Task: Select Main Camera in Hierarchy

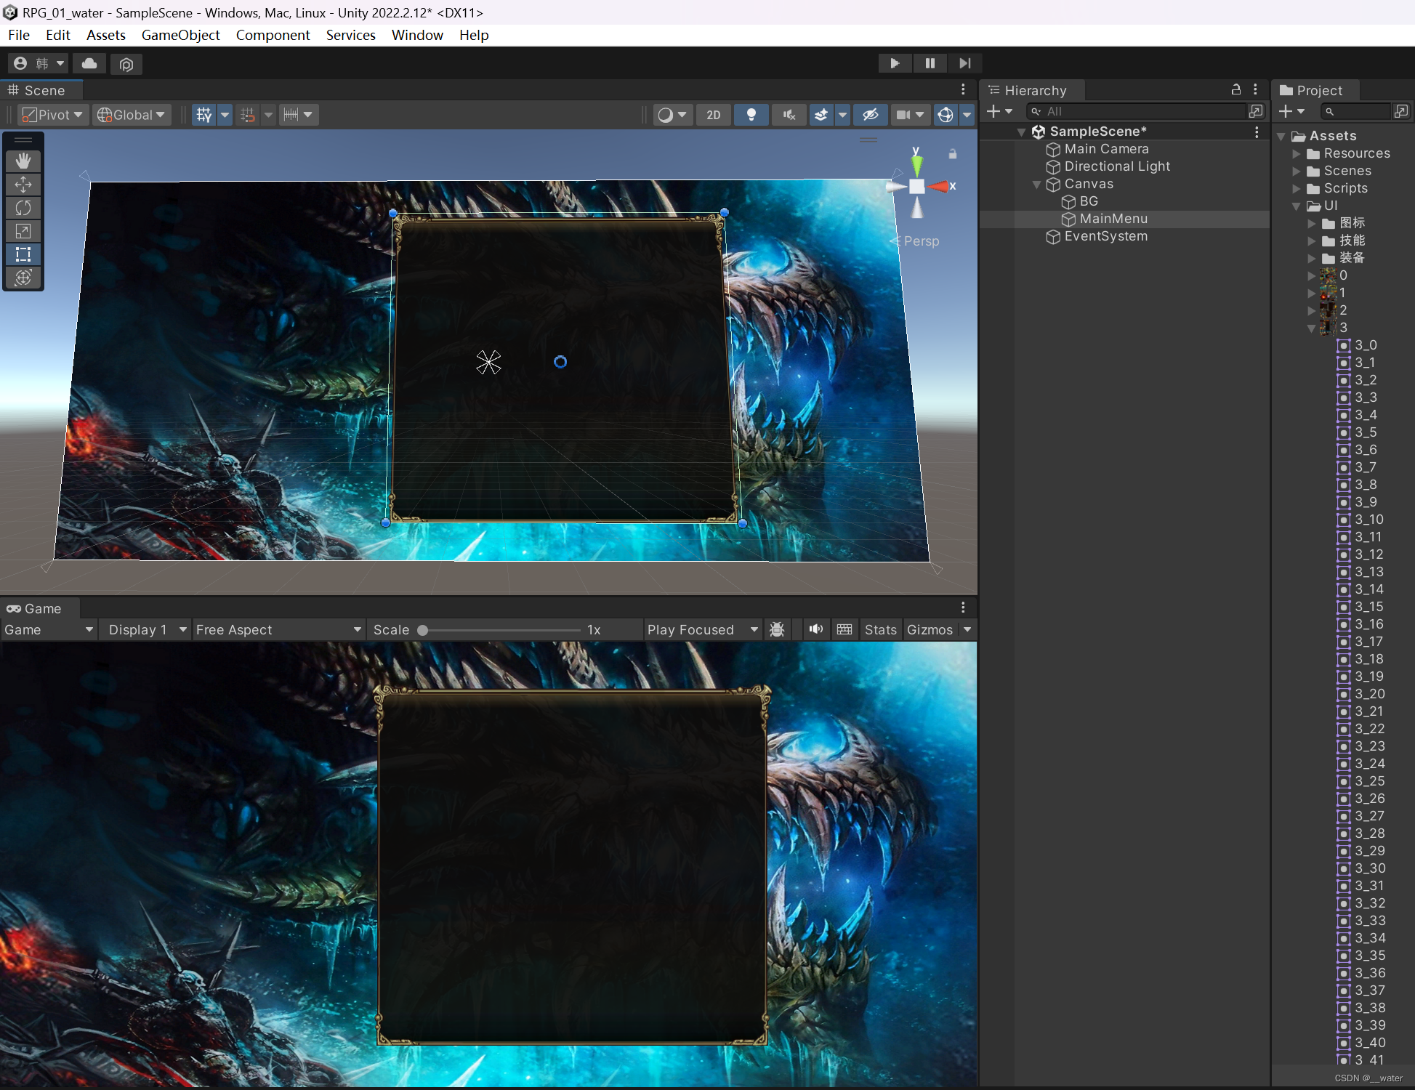Action: (1106, 149)
